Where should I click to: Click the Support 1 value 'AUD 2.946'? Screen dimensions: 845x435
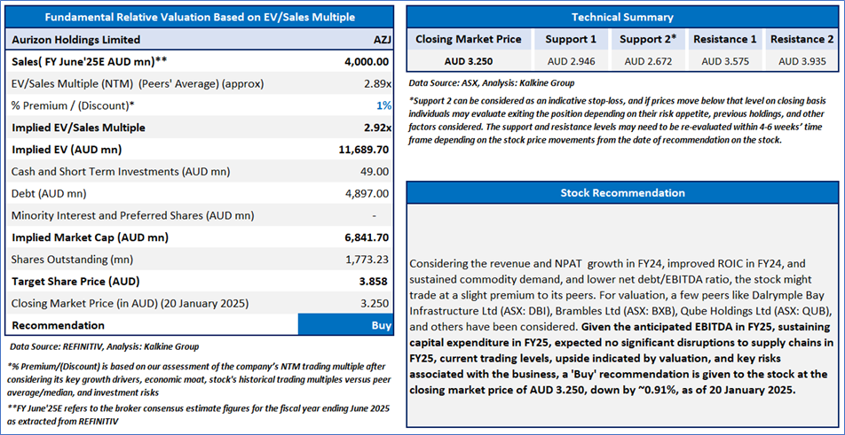(x=571, y=61)
